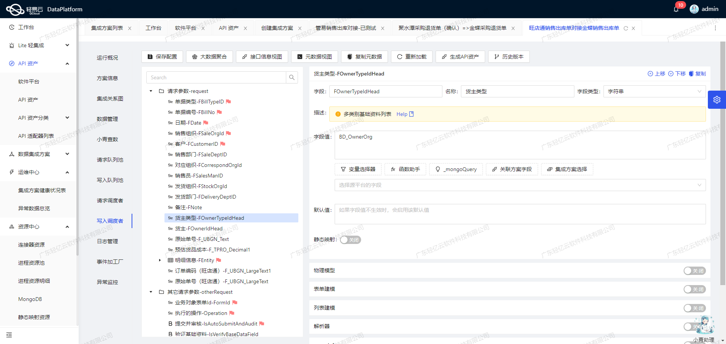The width and height of the screenshot is (726, 344).
Task: Collapse the 请求参数-request tree node
Action: [x=150, y=91]
